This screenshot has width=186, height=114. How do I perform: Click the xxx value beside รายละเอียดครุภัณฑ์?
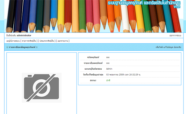[108, 63]
